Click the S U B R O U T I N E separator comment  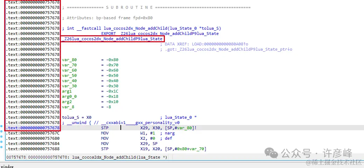tap(156, 7)
